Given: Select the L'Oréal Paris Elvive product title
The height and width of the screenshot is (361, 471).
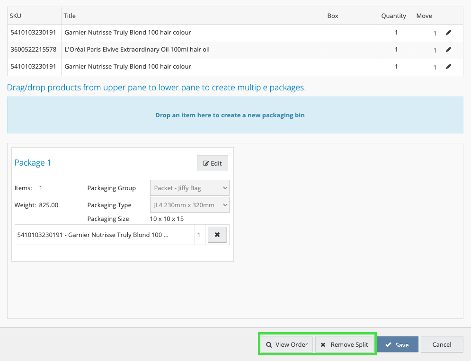Looking at the screenshot, I should click(137, 50).
